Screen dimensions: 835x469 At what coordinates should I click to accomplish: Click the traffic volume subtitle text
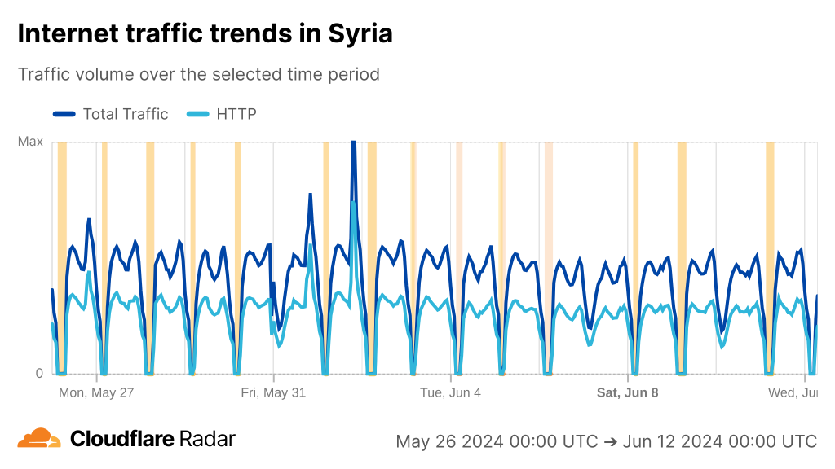click(x=199, y=74)
